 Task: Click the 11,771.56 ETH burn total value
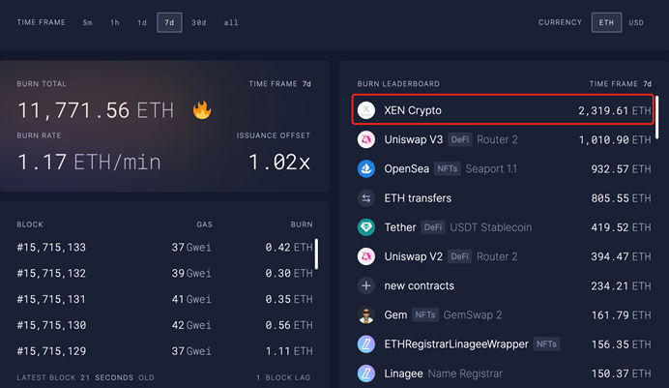[96, 110]
